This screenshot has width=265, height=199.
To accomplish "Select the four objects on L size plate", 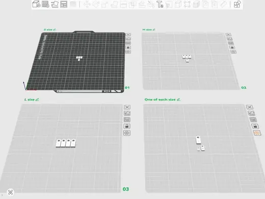I will coord(66,143).
